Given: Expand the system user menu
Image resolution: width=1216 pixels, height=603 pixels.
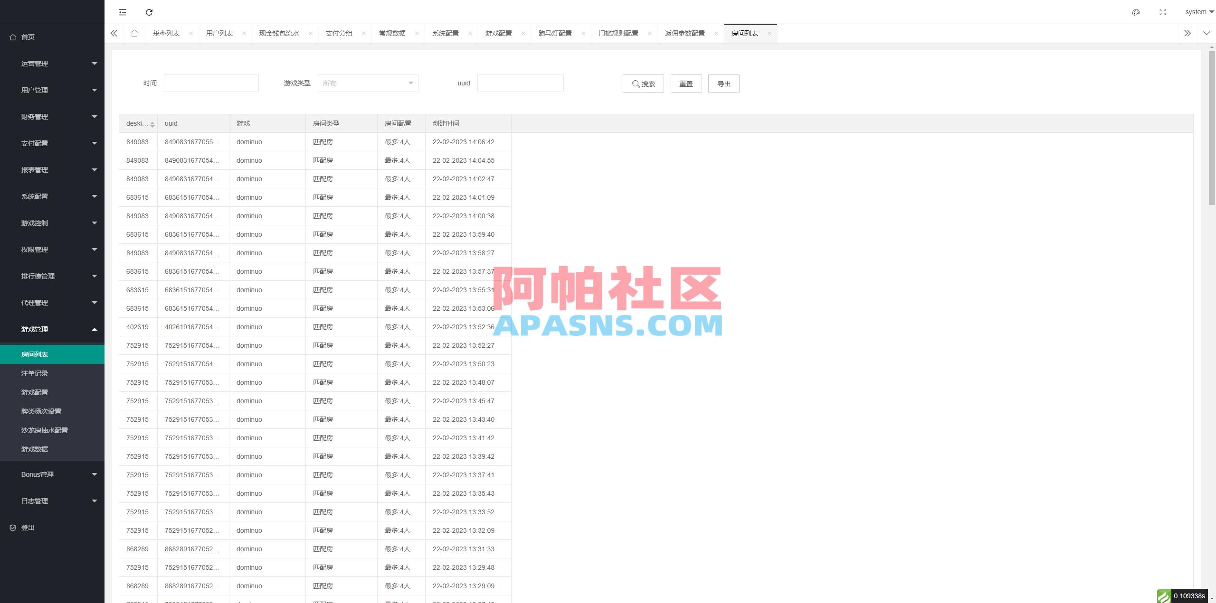Looking at the screenshot, I should pyautogui.click(x=1197, y=12).
